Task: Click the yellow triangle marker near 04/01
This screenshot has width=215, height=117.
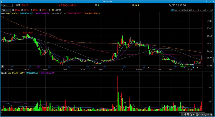Action: tap(198, 67)
